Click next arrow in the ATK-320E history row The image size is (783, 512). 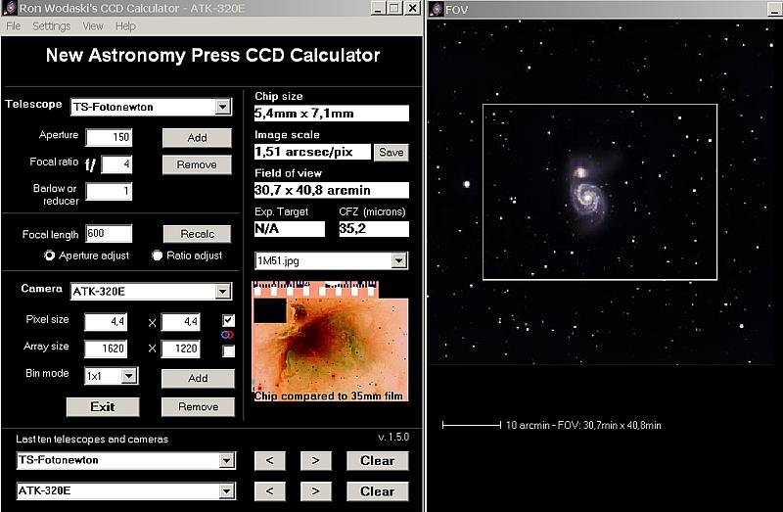click(x=315, y=491)
